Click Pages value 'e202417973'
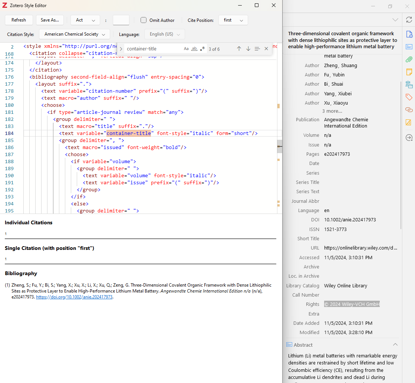415x383 pixels. (x=337, y=154)
